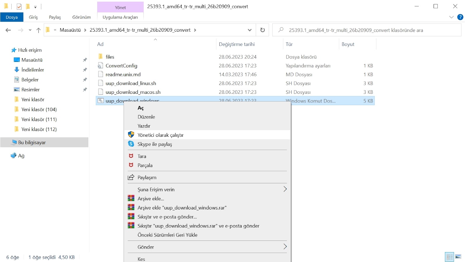Viewport: 465px width, 262px height.
Task: Go back with the back arrow
Action: pyautogui.click(x=8, y=30)
